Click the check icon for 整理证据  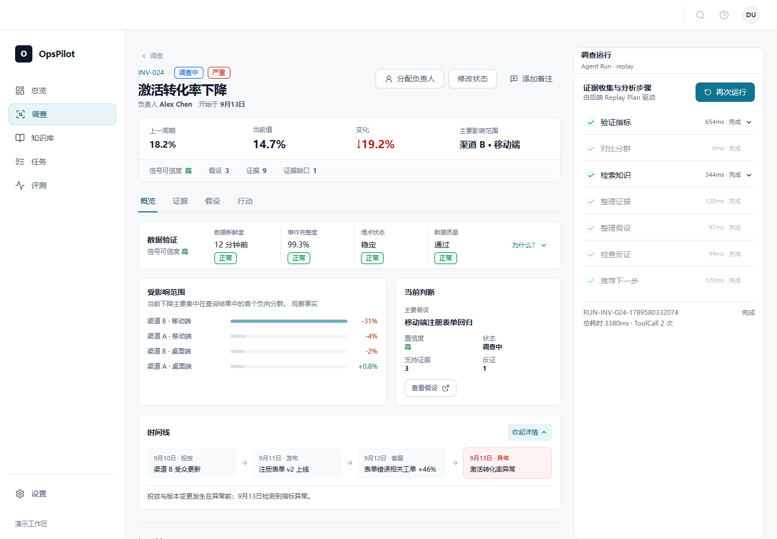click(x=591, y=202)
